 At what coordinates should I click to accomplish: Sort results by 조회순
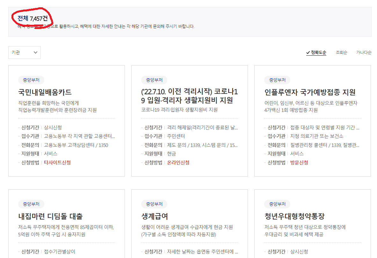(x=341, y=52)
